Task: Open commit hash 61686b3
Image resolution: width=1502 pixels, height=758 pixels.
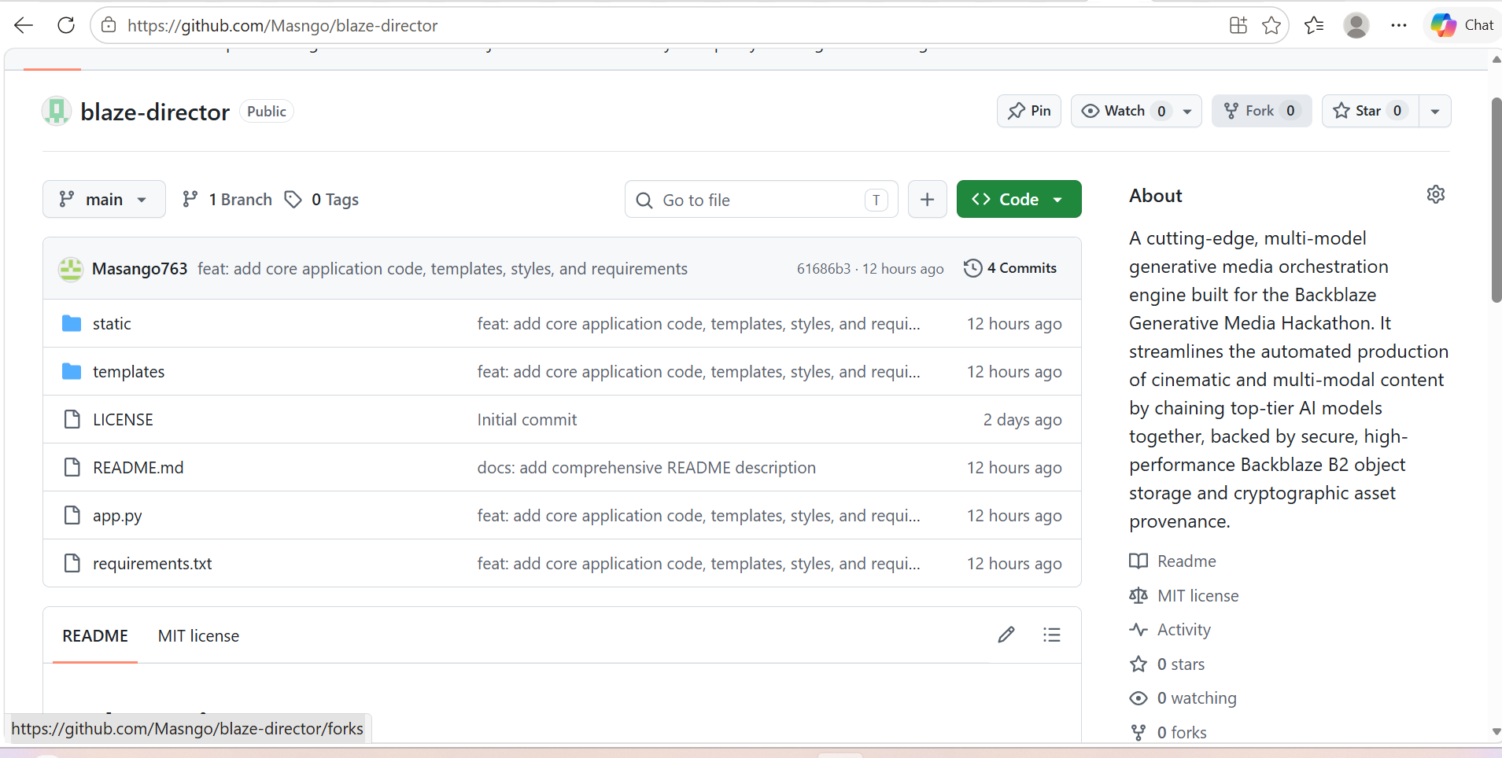Action: click(x=823, y=268)
